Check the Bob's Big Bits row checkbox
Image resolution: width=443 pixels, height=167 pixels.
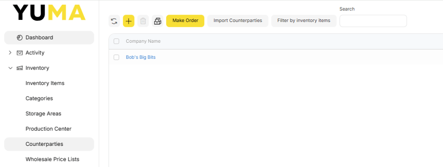(x=116, y=57)
